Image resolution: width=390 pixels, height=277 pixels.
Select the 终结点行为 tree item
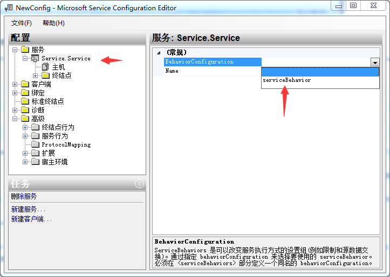tap(58, 127)
